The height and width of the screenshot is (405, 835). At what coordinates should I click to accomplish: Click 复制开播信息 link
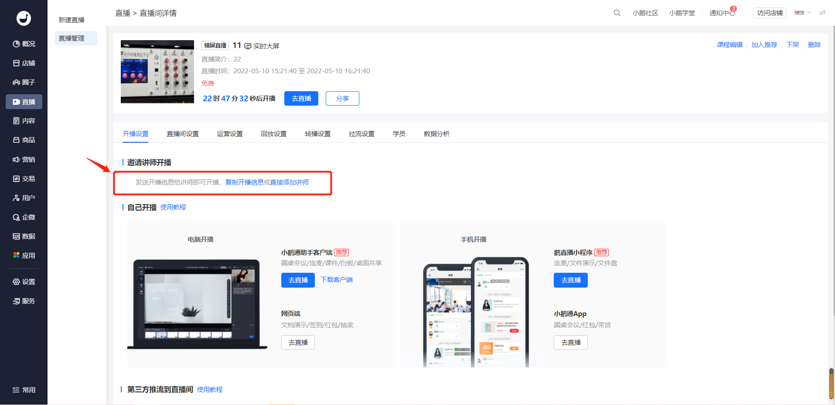(x=244, y=182)
